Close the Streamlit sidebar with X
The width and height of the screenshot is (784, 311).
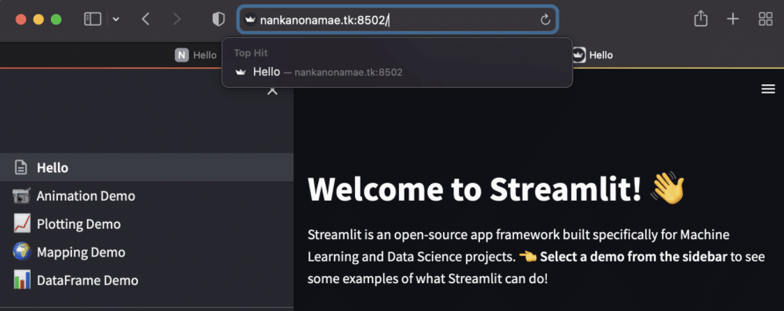(273, 91)
